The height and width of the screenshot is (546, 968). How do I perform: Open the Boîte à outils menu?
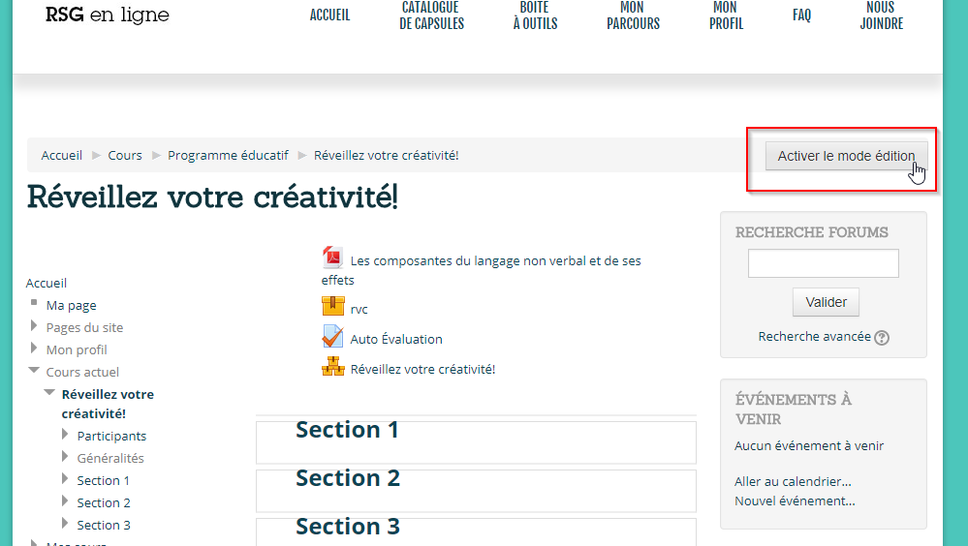(x=535, y=15)
